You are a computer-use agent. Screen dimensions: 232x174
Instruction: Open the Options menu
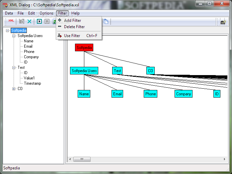(46, 13)
